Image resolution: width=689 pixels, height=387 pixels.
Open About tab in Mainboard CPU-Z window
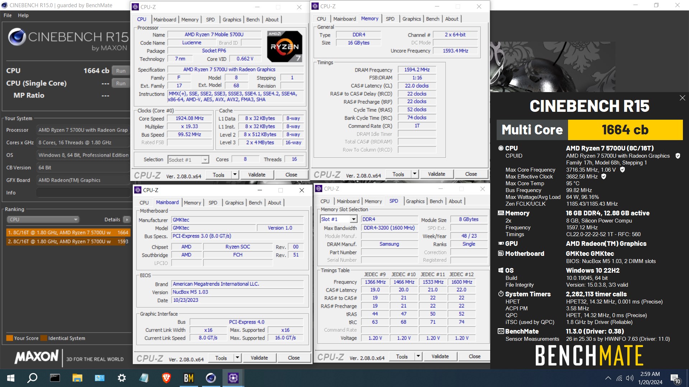coord(275,203)
